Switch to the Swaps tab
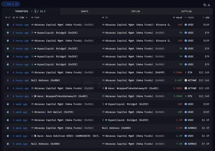 [84, 11]
